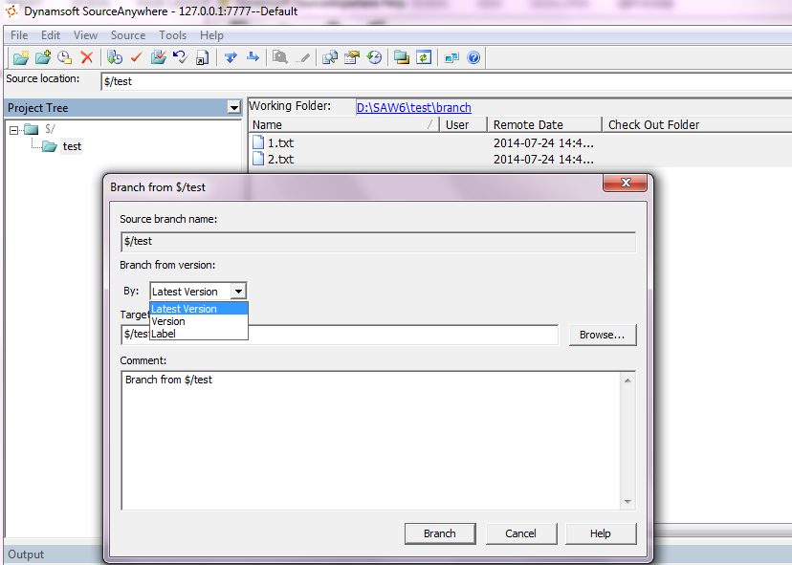Screen dimensions: 792x565
Task: Click the Check In toolbar icon
Action: point(158,57)
